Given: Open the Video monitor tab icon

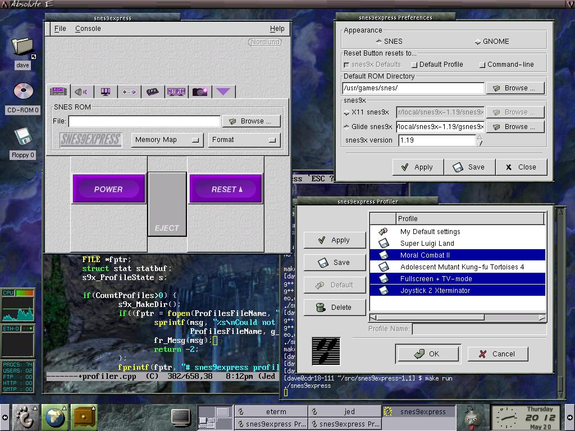Looking at the screenshot, I should [105, 91].
